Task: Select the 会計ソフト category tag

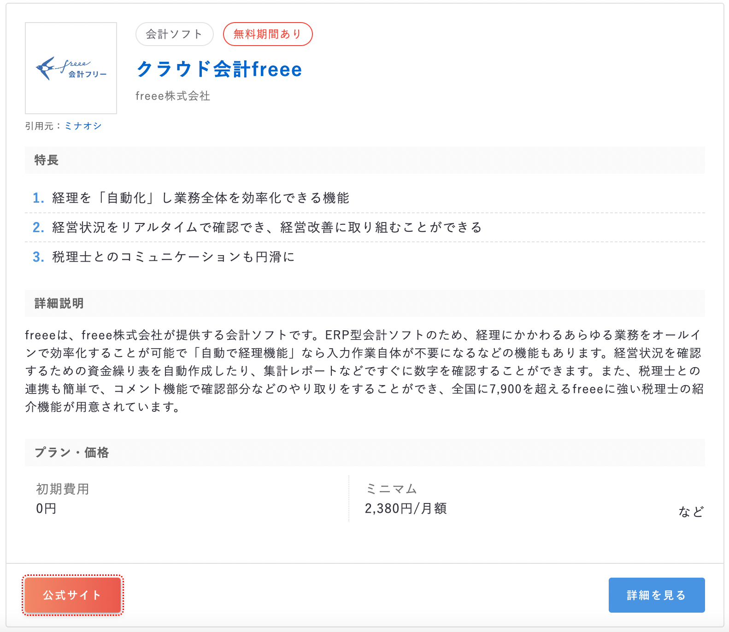Action: click(x=174, y=34)
